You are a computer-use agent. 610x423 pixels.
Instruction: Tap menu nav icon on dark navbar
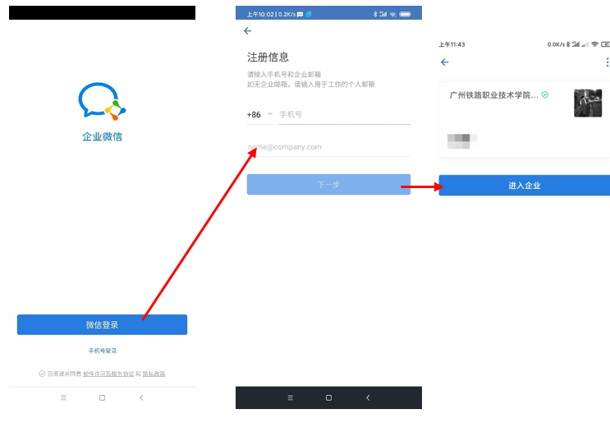click(x=290, y=398)
